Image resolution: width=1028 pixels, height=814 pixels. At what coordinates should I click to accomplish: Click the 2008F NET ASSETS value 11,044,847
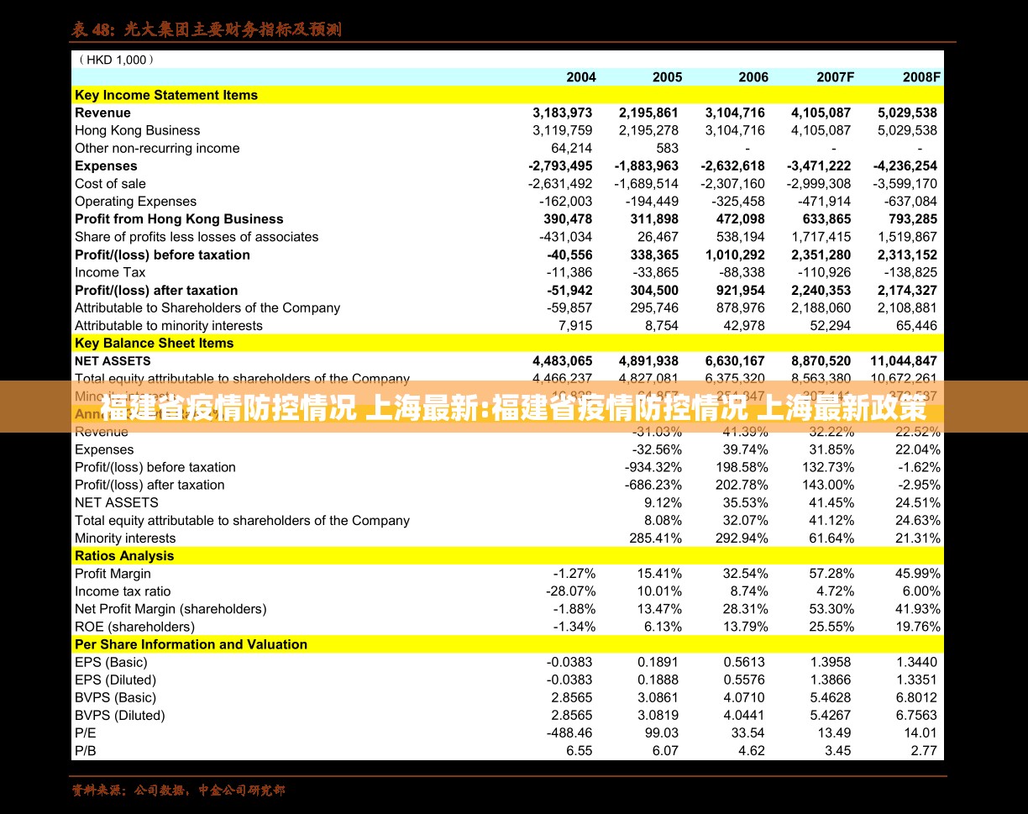pyautogui.click(x=903, y=361)
